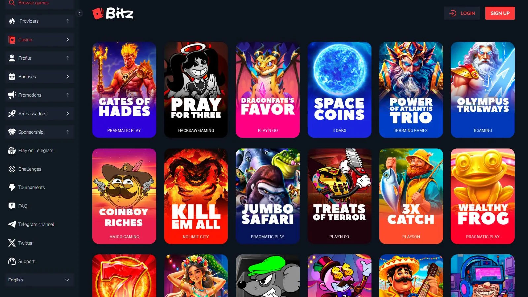This screenshot has width=528, height=297.
Task: Click the Browse games search field
Action: click(x=39, y=3)
